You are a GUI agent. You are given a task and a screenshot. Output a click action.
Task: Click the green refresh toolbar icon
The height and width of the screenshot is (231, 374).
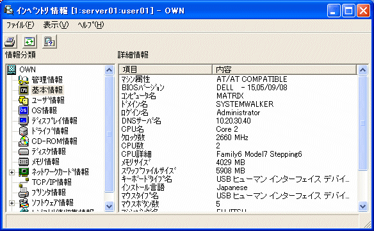(x=30, y=42)
